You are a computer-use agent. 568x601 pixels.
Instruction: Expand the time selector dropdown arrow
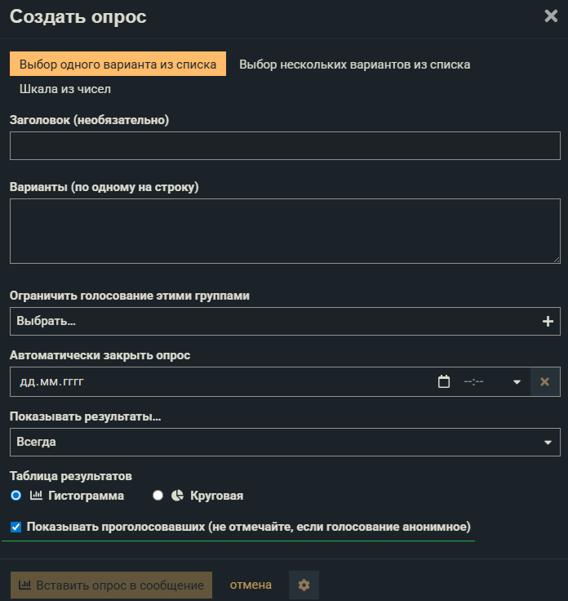(517, 381)
